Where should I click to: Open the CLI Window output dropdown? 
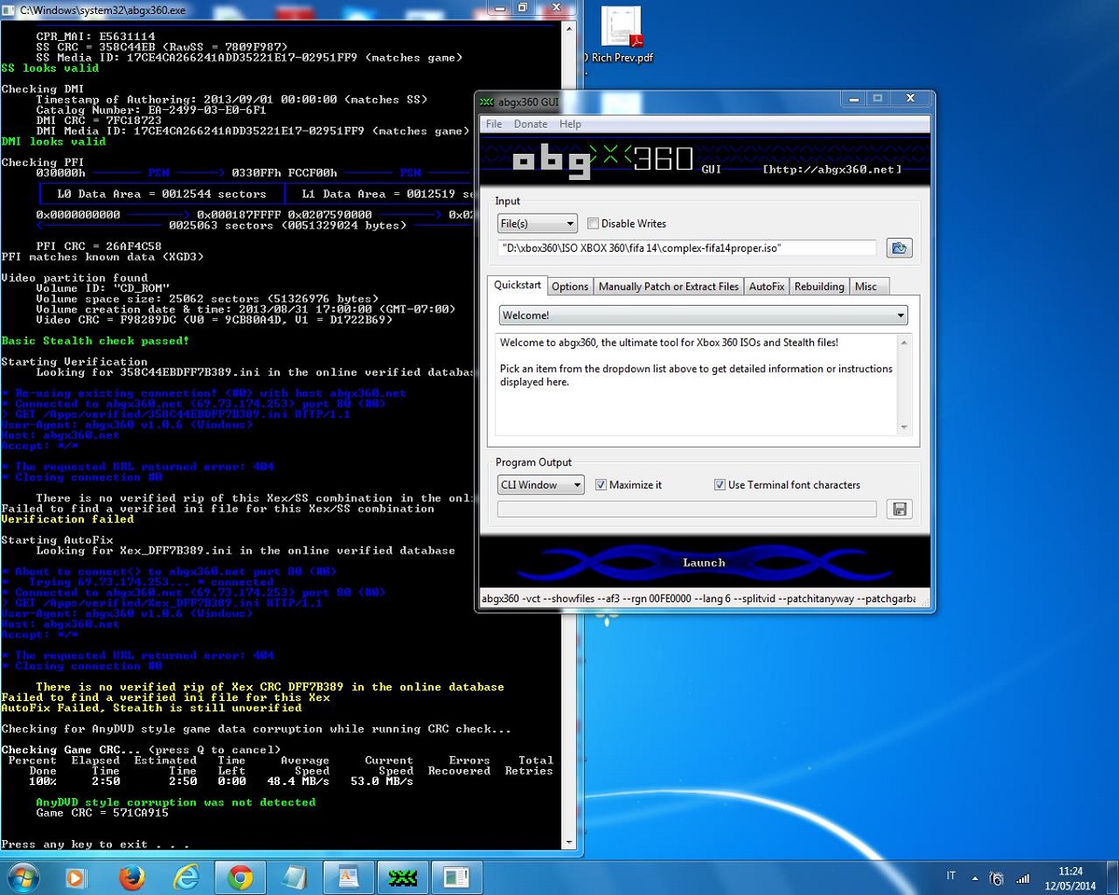click(x=541, y=485)
